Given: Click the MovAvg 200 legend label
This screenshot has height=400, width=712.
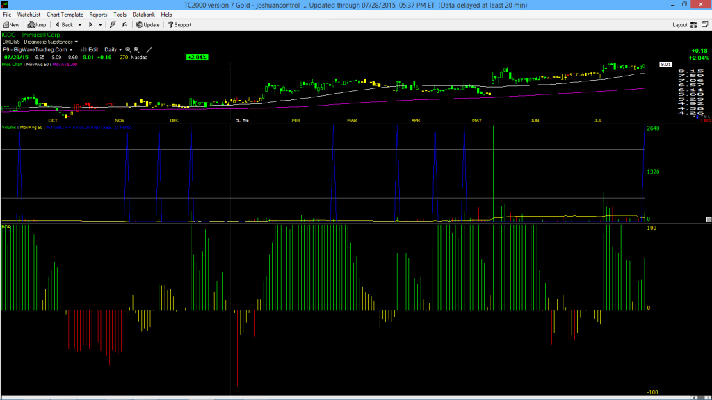Looking at the screenshot, I should (65, 65).
